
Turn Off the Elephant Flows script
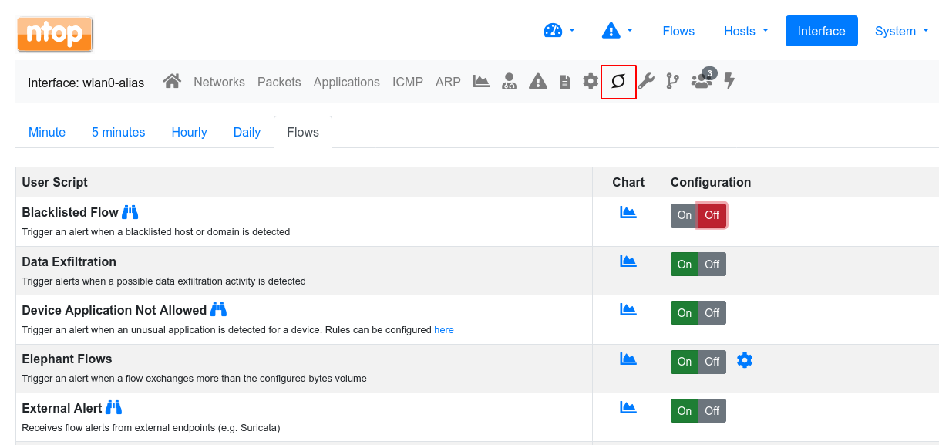click(712, 362)
